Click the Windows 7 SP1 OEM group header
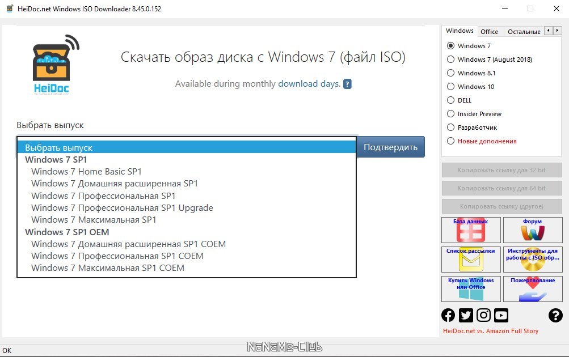This screenshot has width=569, height=357. tap(67, 232)
